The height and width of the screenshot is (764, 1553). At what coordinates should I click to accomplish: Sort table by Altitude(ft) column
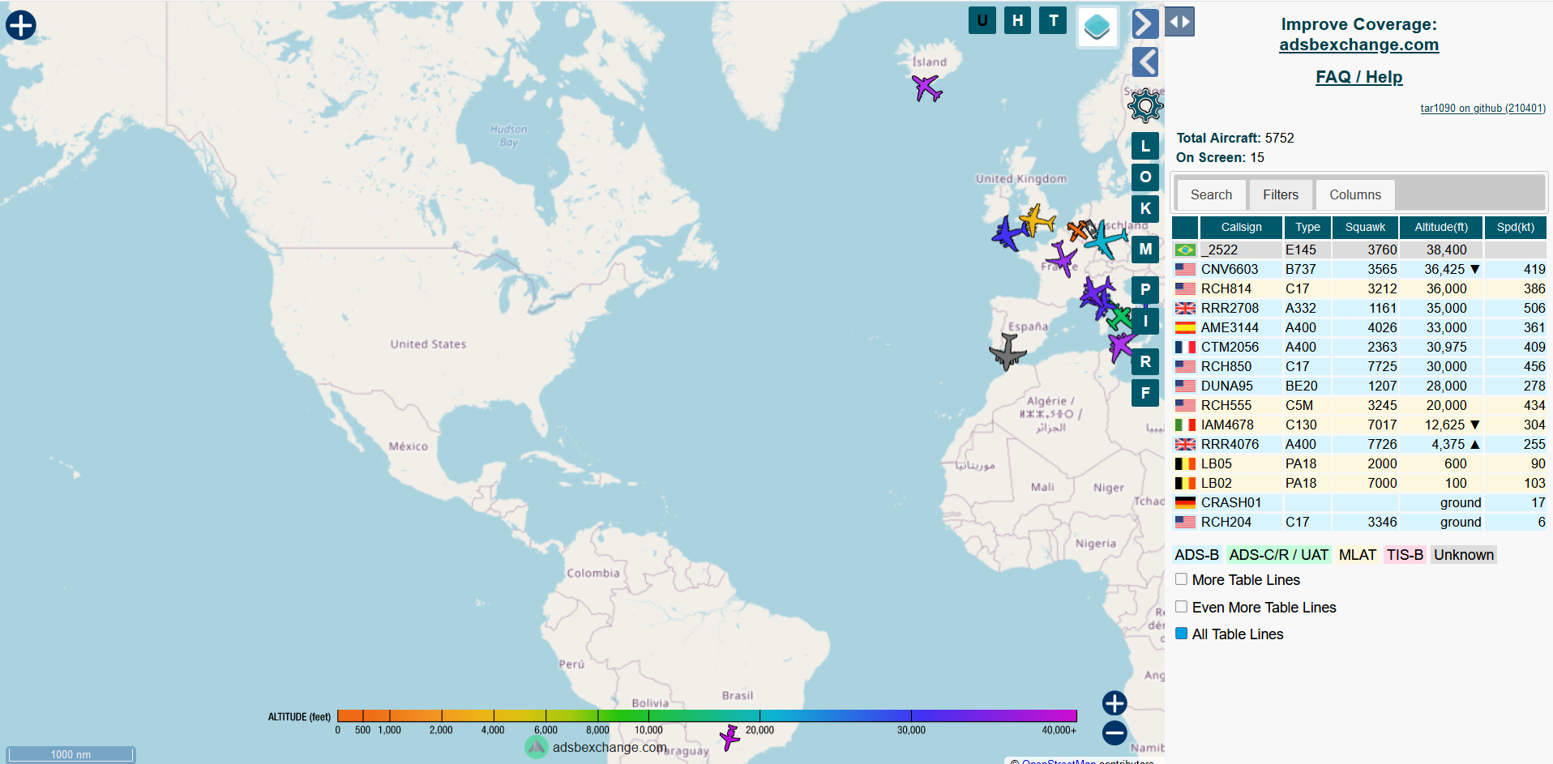click(x=1441, y=227)
